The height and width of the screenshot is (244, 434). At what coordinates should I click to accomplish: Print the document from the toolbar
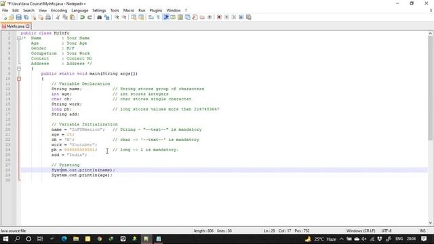[x=48, y=17]
